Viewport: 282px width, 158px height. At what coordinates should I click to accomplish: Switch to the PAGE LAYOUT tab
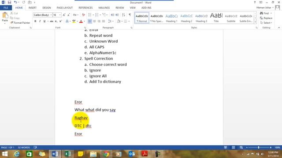click(65, 8)
